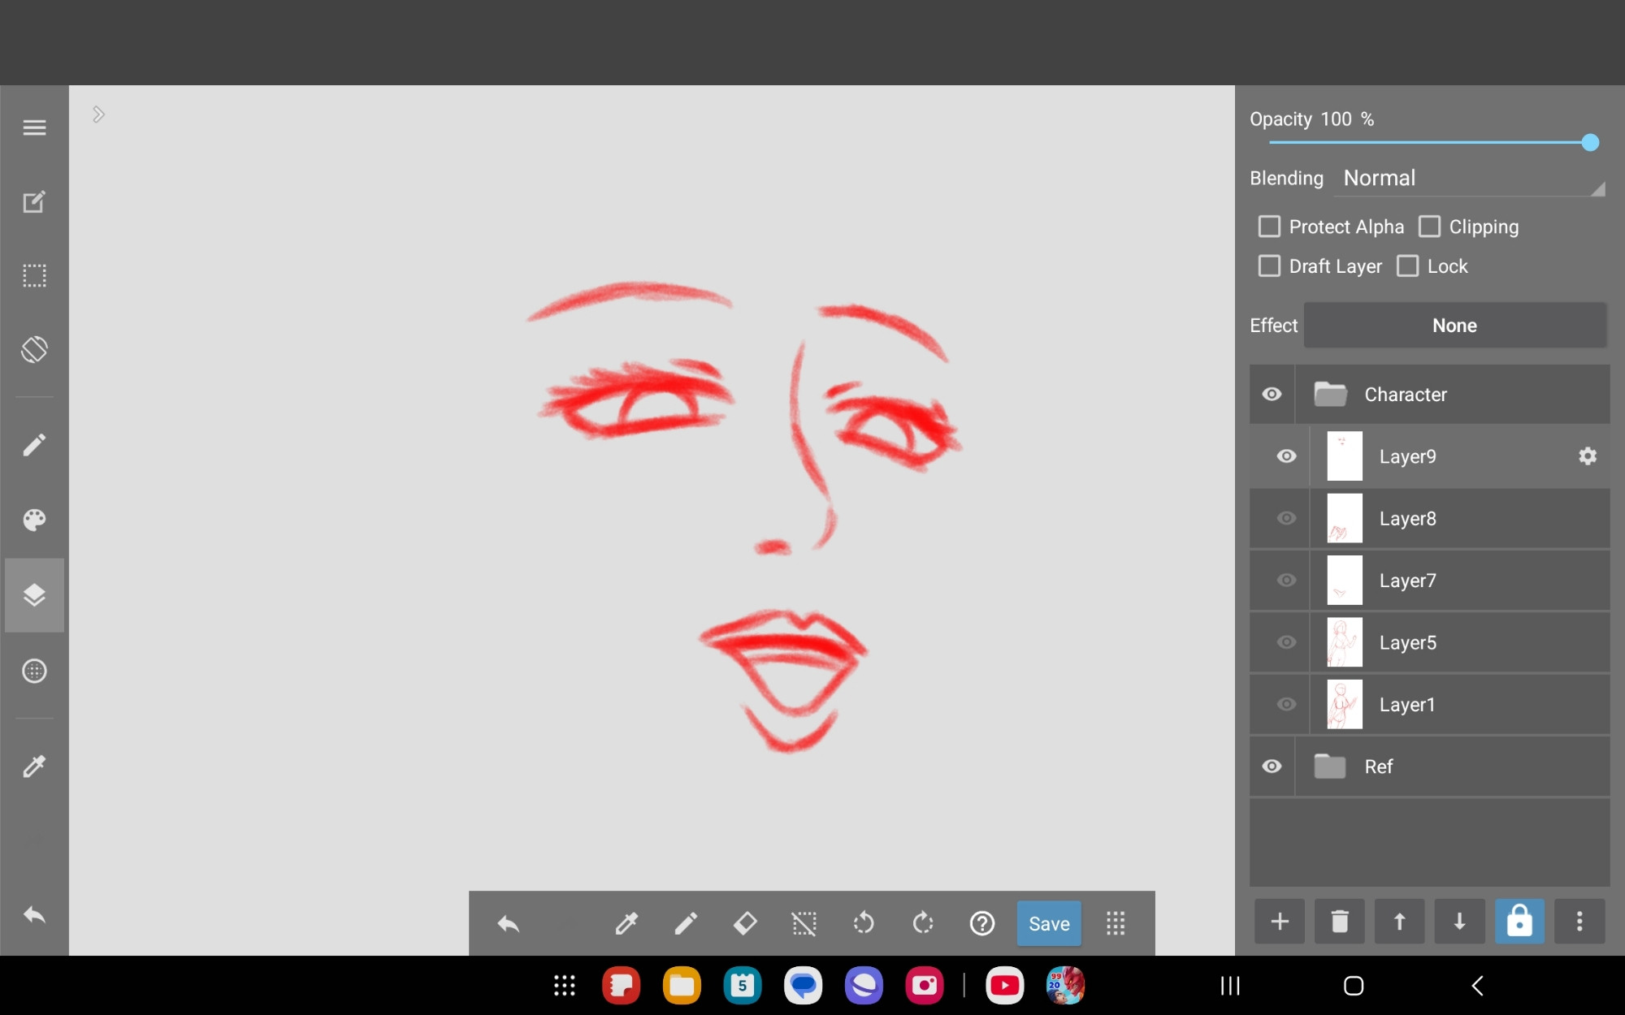Viewport: 1625px width, 1015px height.
Task: Move layer down with the down arrow
Action: (x=1459, y=922)
